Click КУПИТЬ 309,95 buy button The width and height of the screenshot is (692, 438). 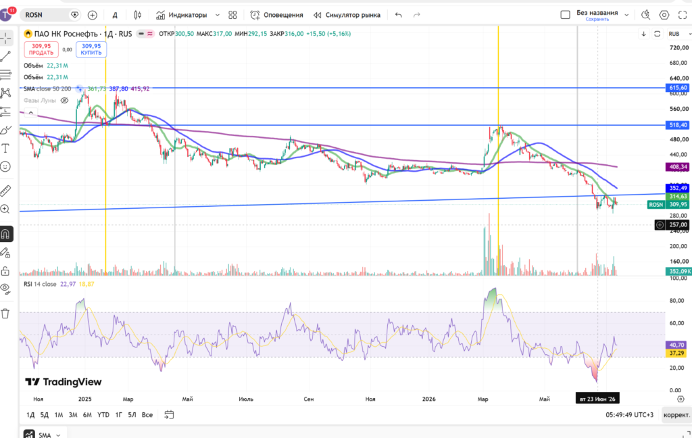tap(91, 49)
